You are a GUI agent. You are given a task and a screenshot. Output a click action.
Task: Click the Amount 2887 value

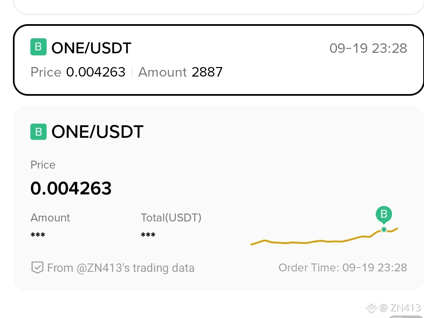click(180, 72)
